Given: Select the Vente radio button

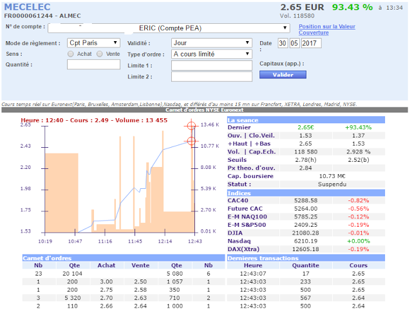Looking at the screenshot, I should [x=100, y=54].
